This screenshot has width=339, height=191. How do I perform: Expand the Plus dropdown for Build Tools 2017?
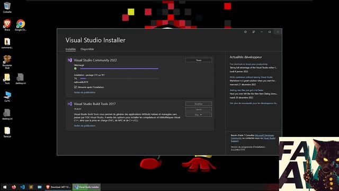pyautogui.click(x=199, y=115)
